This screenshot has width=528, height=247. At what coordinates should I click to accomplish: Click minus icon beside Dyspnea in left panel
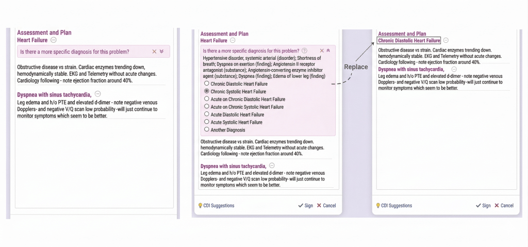pos(98,94)
